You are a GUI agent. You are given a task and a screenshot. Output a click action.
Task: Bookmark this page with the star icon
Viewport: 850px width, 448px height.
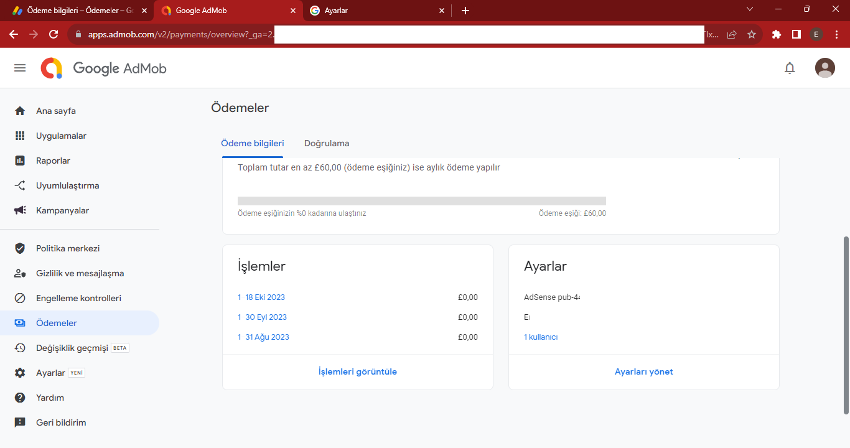pos(752,35)
